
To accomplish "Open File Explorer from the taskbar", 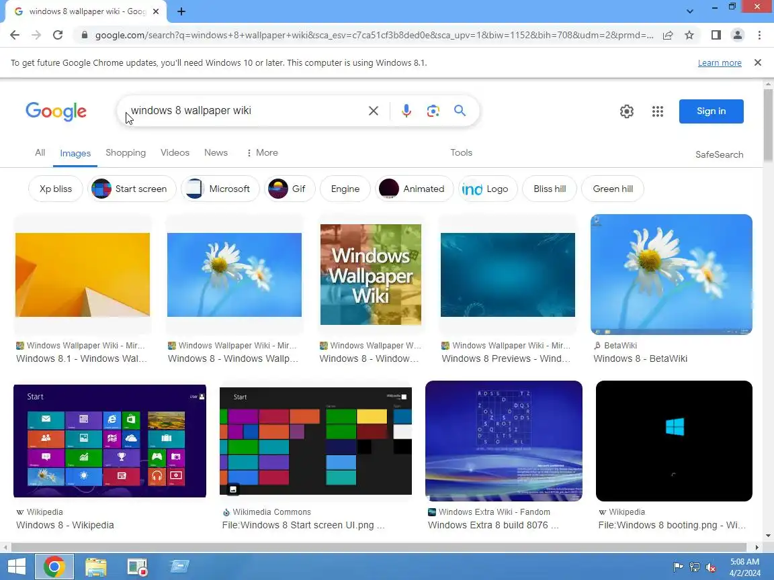I will coord(96,567).
